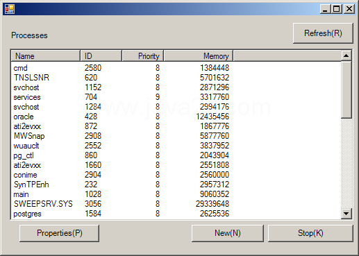The image size is (359, 256).
Task: Click memory value 2560000
Action: tap(215, 175)
